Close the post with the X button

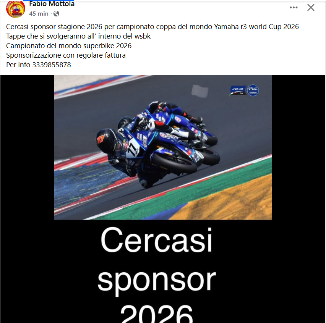click(x=311, y=8)
